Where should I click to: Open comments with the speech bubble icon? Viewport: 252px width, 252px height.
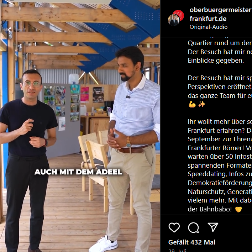[194, 227]
